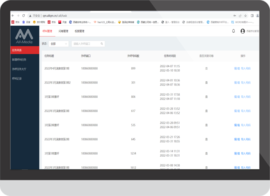This screenshot has height=196, width=270.
Task: Bookmark this page with the star icon
Action: coord(245,16)
